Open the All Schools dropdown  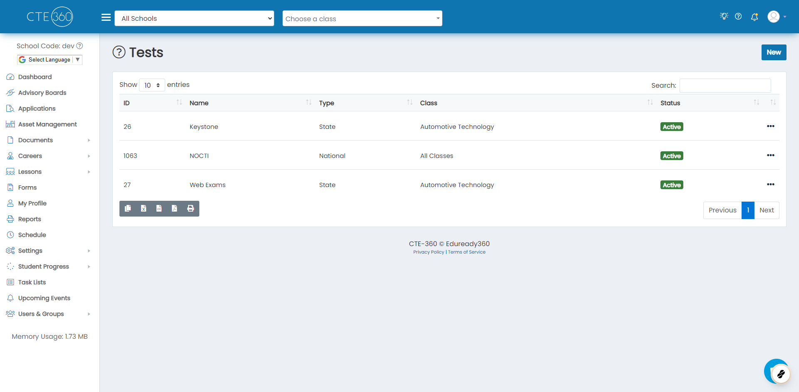pos(194,18)
